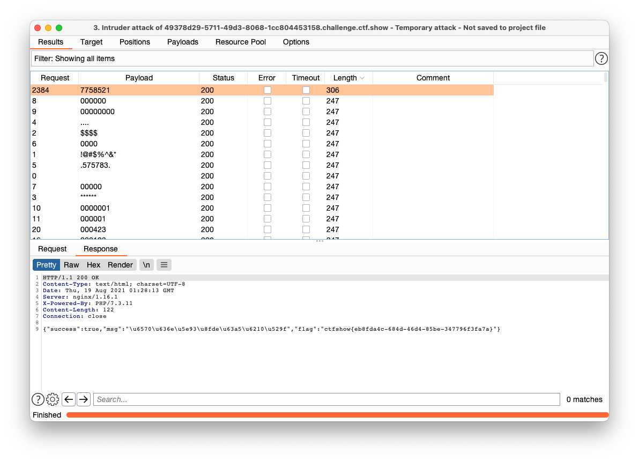Switch to the Payloads tab

click(x=183, y=42)
